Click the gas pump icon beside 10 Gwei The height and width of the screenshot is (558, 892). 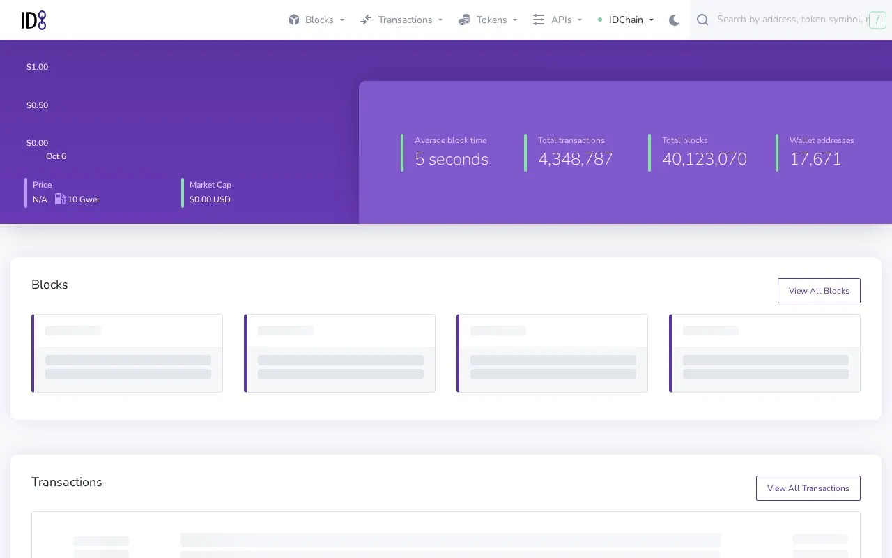60,199
